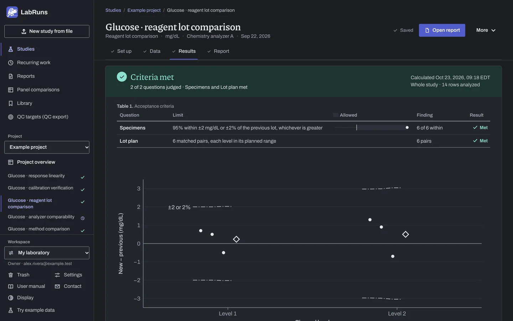Click New study from file button
513x321 pixels.
47,31
